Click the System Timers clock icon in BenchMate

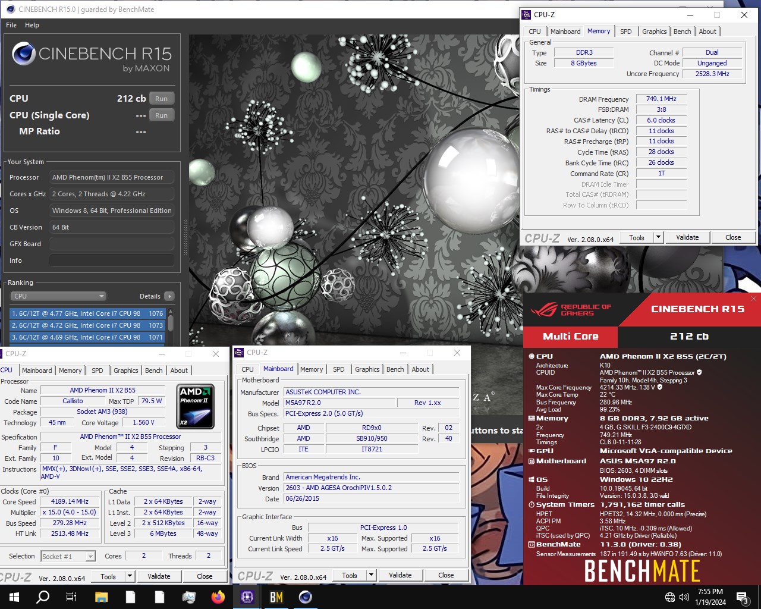point(532,504)
